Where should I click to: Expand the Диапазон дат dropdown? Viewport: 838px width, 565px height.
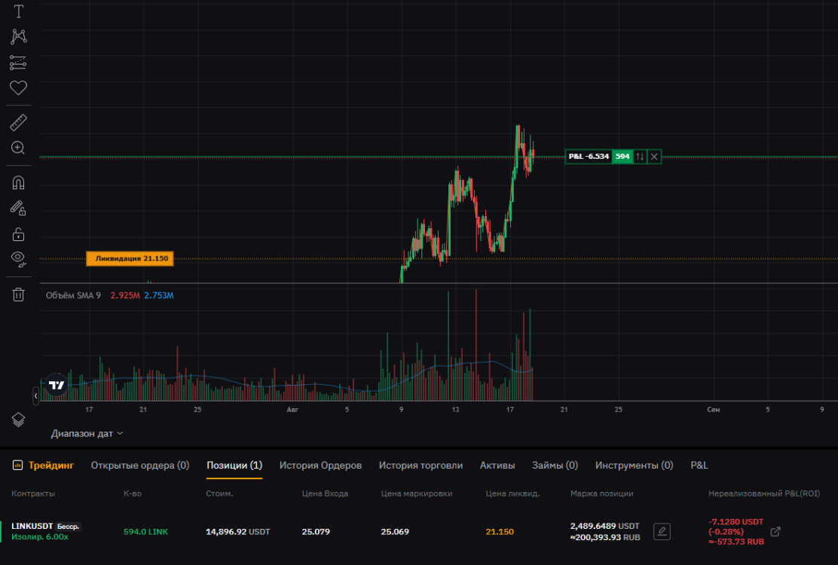87,433
